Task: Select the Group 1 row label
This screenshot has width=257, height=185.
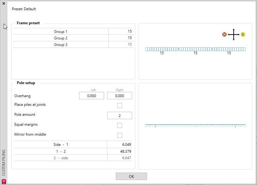Action: 61,32
